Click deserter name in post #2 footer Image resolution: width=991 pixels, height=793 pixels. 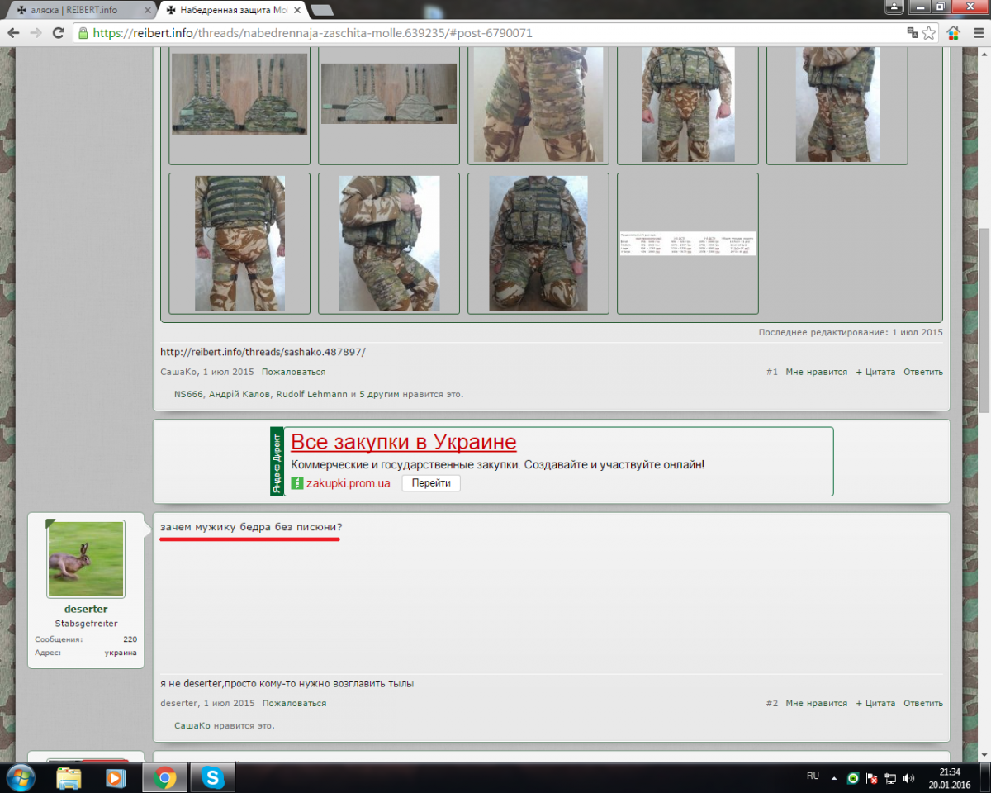(179, 704)
